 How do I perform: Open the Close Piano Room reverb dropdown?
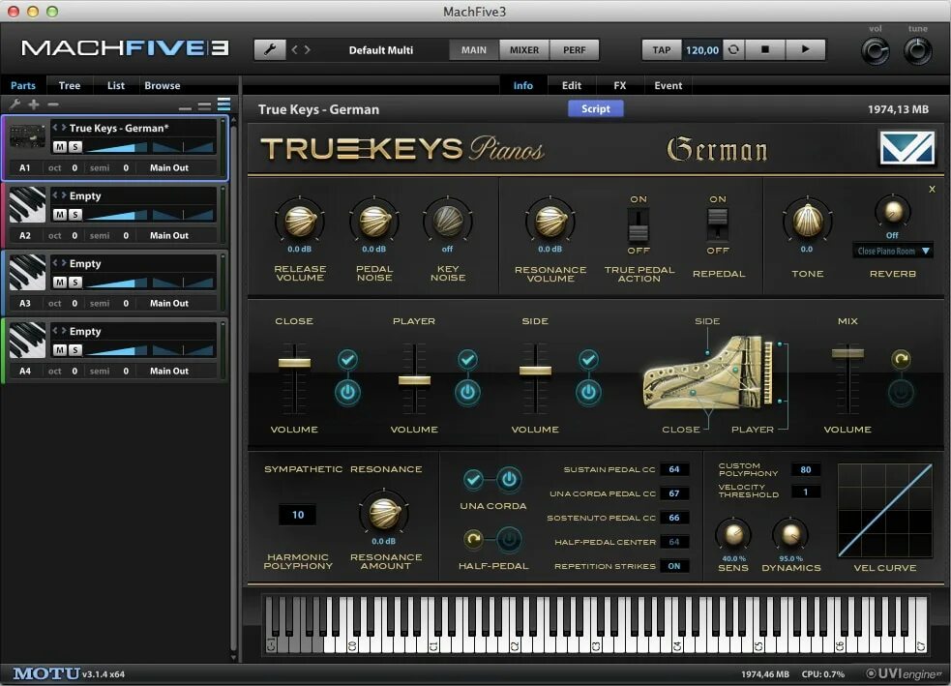[x=892, y=251]
